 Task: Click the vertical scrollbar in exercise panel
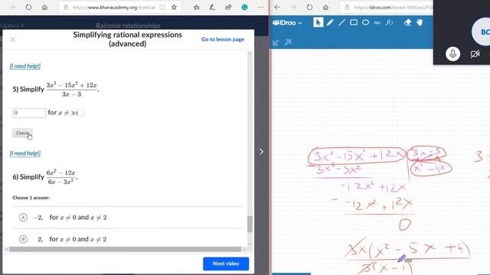coord(250,224)
